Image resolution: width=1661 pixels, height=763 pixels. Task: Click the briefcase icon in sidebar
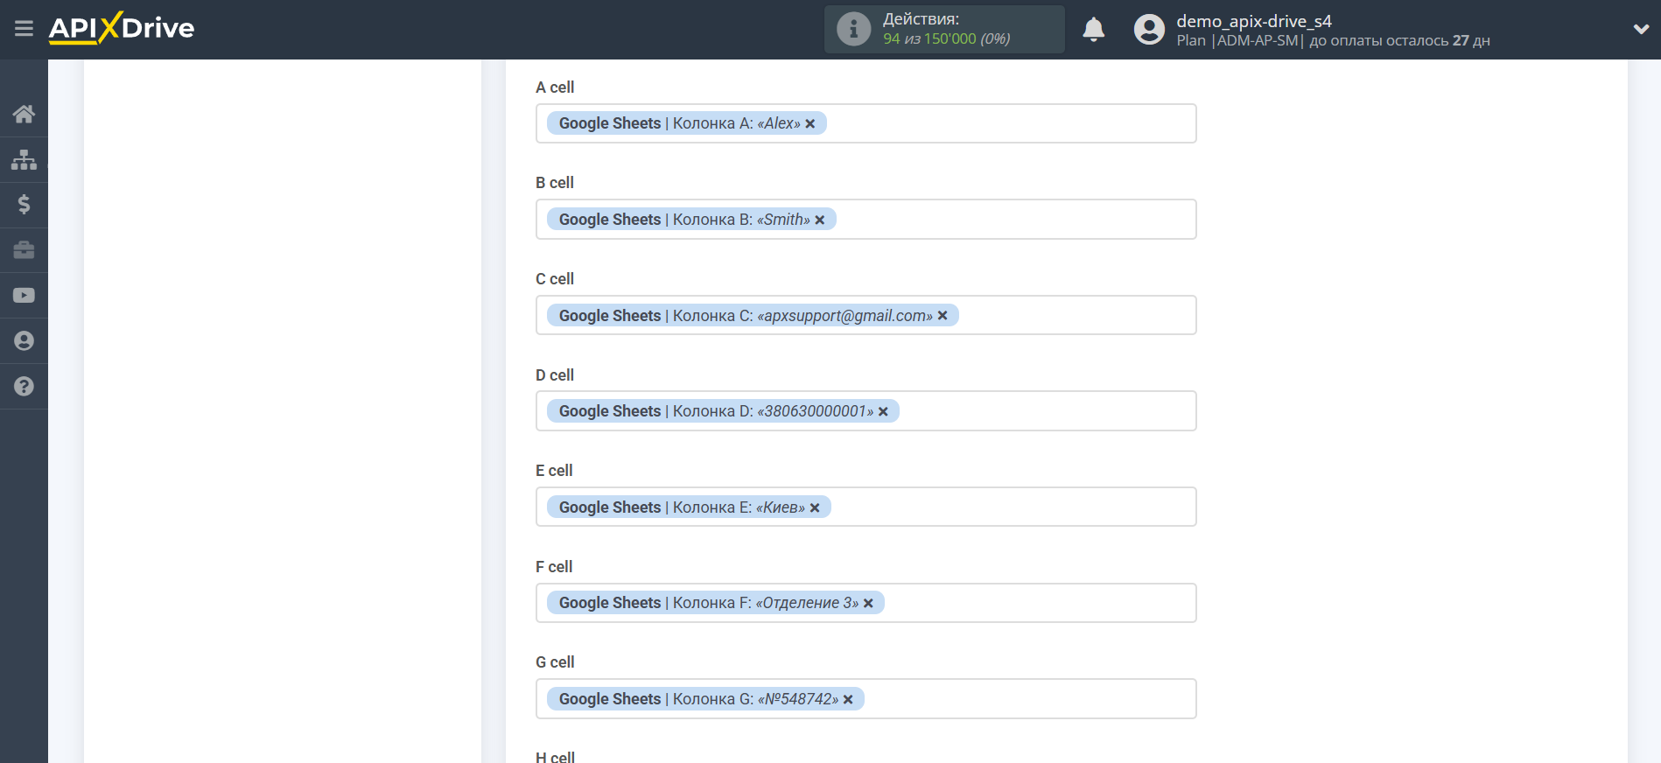[x=24, y=250]
